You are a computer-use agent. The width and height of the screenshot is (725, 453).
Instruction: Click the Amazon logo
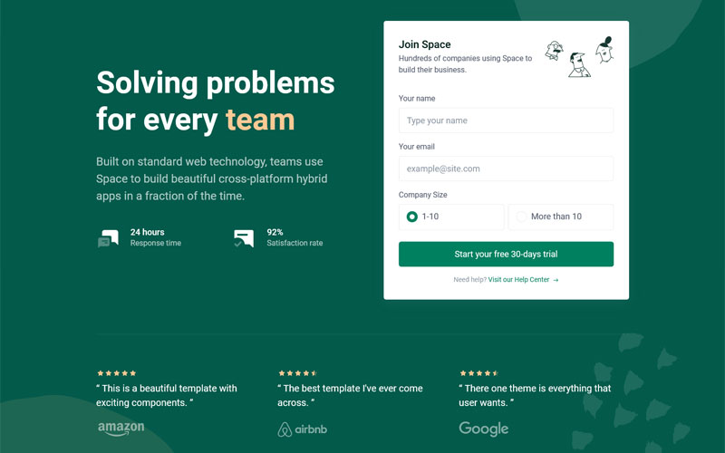(121, 428)
